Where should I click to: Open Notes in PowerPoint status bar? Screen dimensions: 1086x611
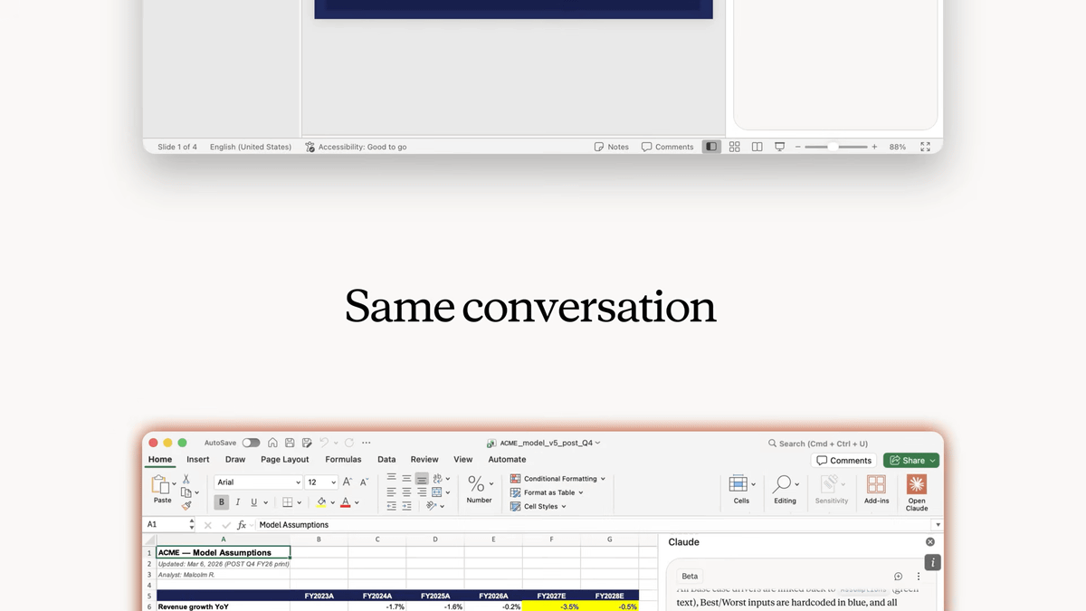611,147
